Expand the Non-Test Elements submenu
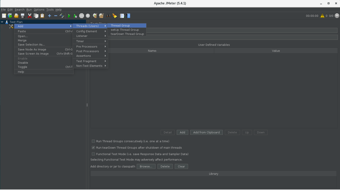This screenshot has width=340, height=190. (90, 66)
